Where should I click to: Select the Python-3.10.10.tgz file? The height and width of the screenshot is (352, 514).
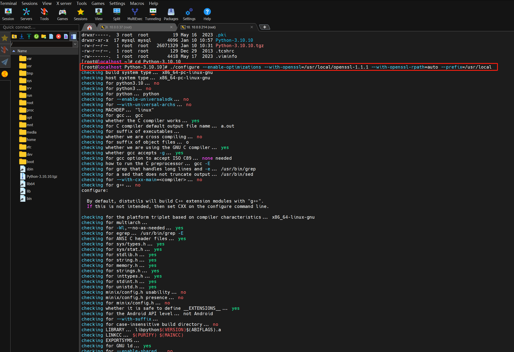click(42, 176)
